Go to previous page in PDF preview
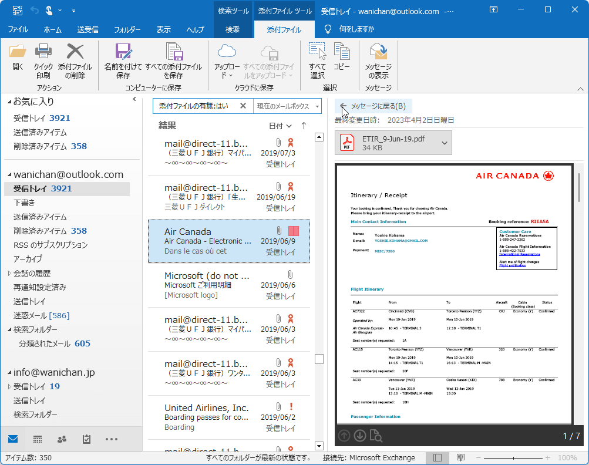589x465 pixels. coord(344,436)
